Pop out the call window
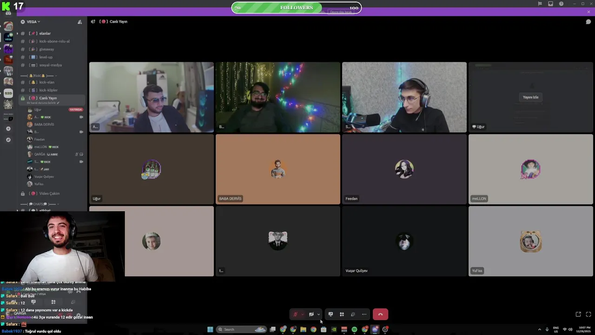 [x=578, y=315]
